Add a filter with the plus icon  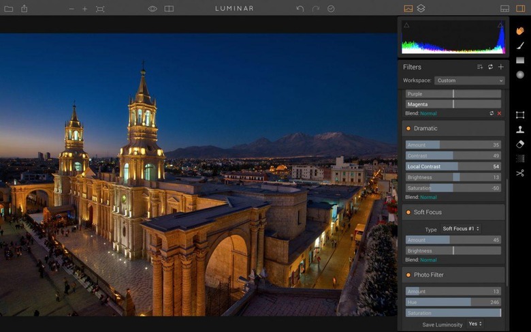click(501, 67)
